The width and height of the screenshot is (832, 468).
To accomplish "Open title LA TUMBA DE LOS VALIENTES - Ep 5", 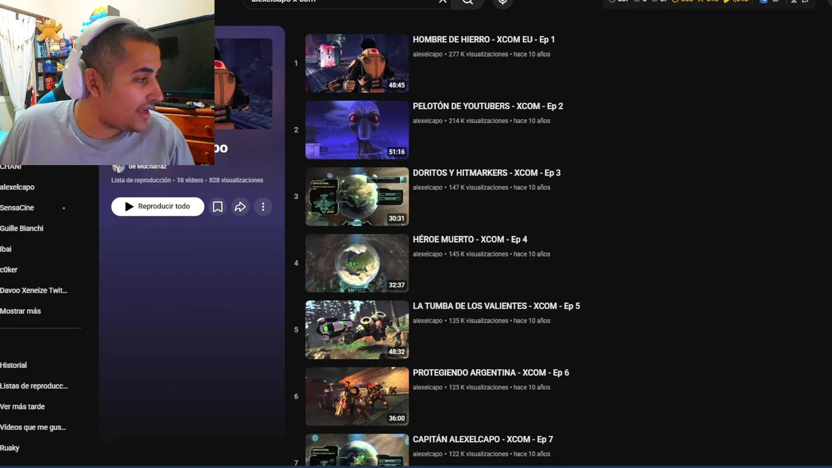I will 496,306.
